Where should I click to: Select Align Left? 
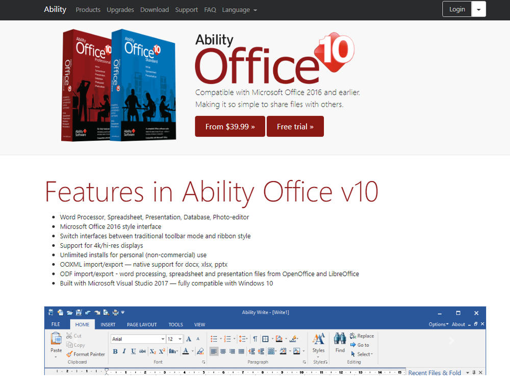pyautogui.click(x=214, y=351)
